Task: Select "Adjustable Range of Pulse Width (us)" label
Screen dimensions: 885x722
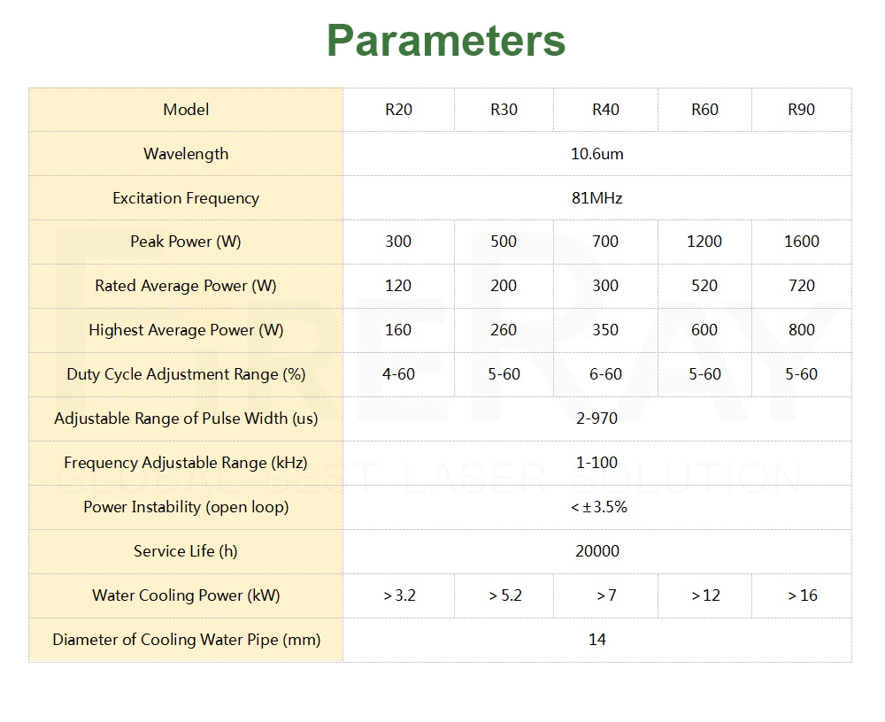Action: pyautogui.click(x=186, y=419)
